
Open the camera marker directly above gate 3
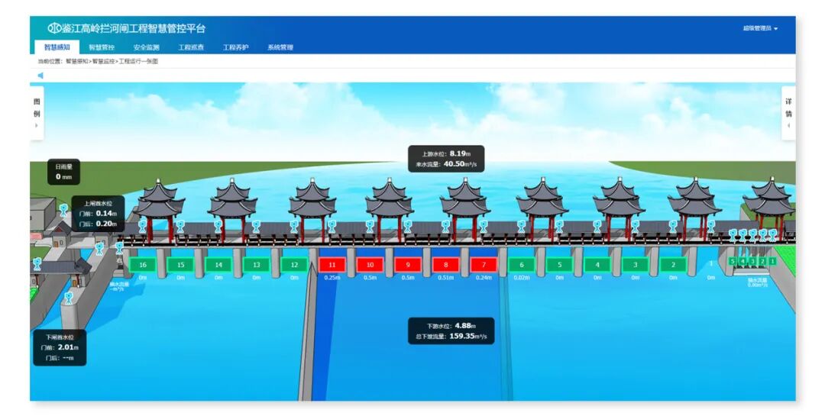pos(635,226)
